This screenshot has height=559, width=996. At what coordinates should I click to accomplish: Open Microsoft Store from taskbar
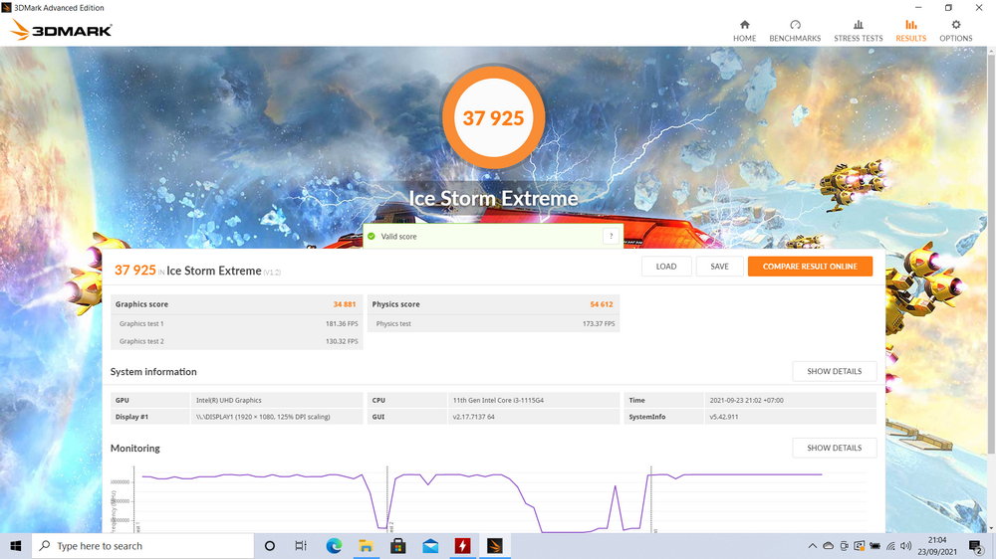click(398, 546)
